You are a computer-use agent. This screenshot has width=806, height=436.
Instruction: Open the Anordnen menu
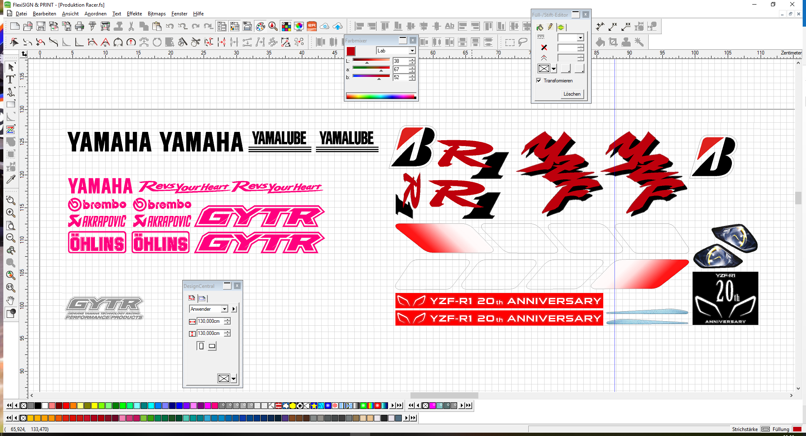pos(95,14)
